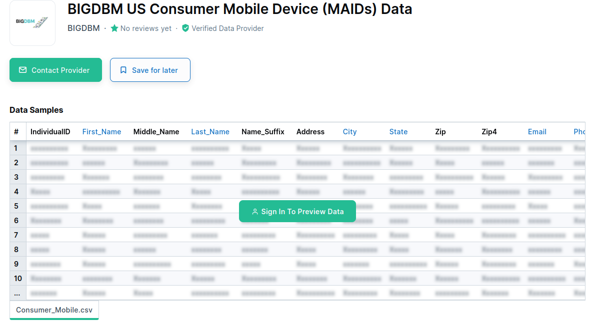The width and height of the screenshot is (593, 324).
Task: Click the bookmark icon in Save for later
Action: coord(123,70)
